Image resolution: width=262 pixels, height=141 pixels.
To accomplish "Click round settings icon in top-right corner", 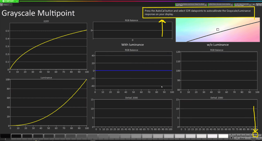I will pyautogui.click(x=257, y=5).
